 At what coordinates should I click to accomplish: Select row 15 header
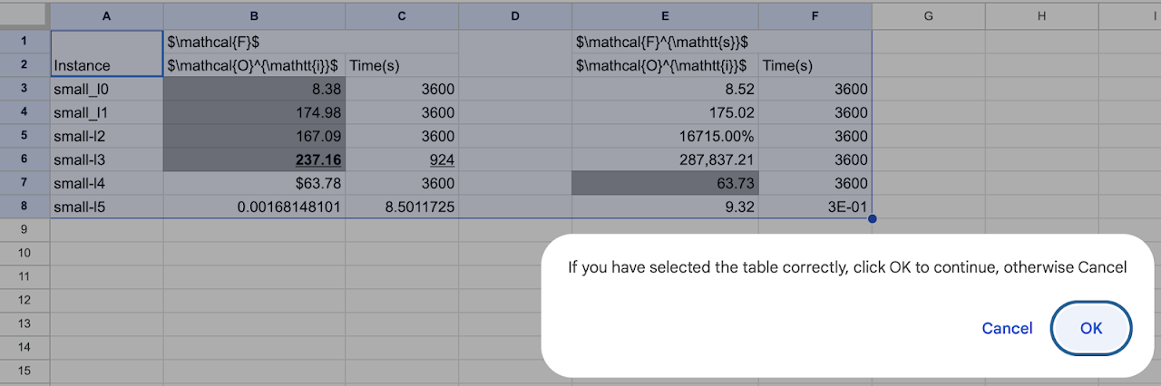24,372
